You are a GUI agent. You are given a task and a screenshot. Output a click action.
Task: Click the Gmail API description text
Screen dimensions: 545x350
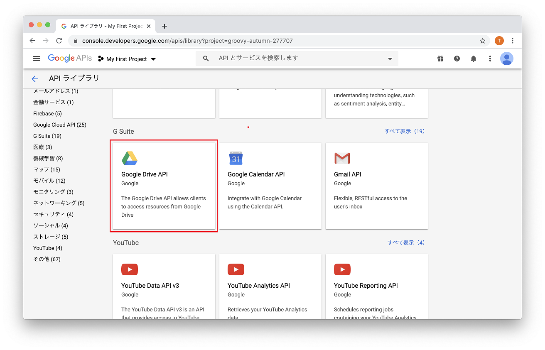tap(371, 202)
